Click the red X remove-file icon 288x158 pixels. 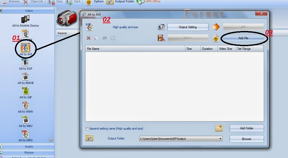(89, 38)
